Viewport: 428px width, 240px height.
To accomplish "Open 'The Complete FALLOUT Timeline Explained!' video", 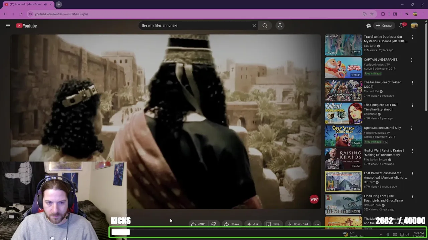I will pyautogui.click(x=381, y=107).
